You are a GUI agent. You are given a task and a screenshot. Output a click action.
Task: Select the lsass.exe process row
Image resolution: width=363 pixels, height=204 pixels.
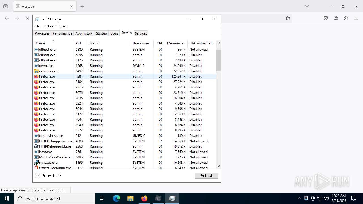coord(125,152)
